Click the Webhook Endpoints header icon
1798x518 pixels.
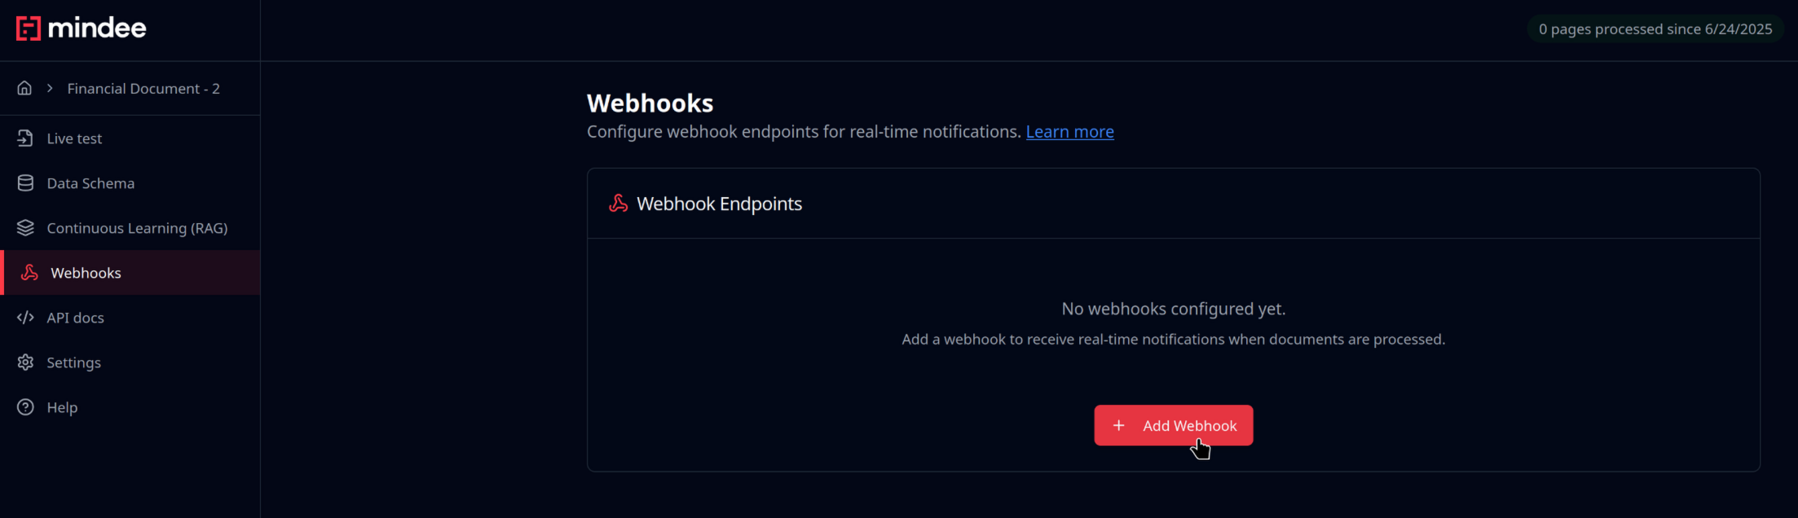[x=619, y=204]
